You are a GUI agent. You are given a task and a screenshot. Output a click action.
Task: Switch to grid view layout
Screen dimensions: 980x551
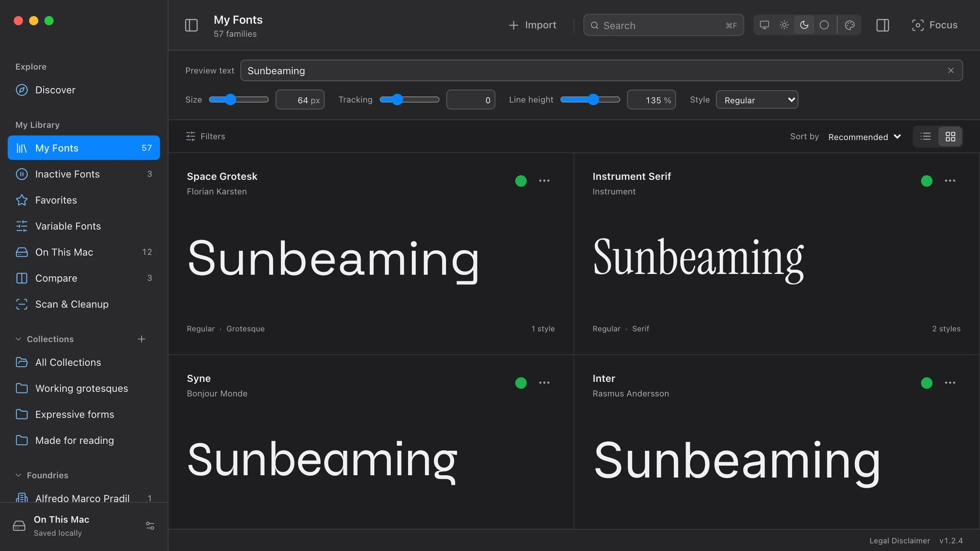coord(951,136)
